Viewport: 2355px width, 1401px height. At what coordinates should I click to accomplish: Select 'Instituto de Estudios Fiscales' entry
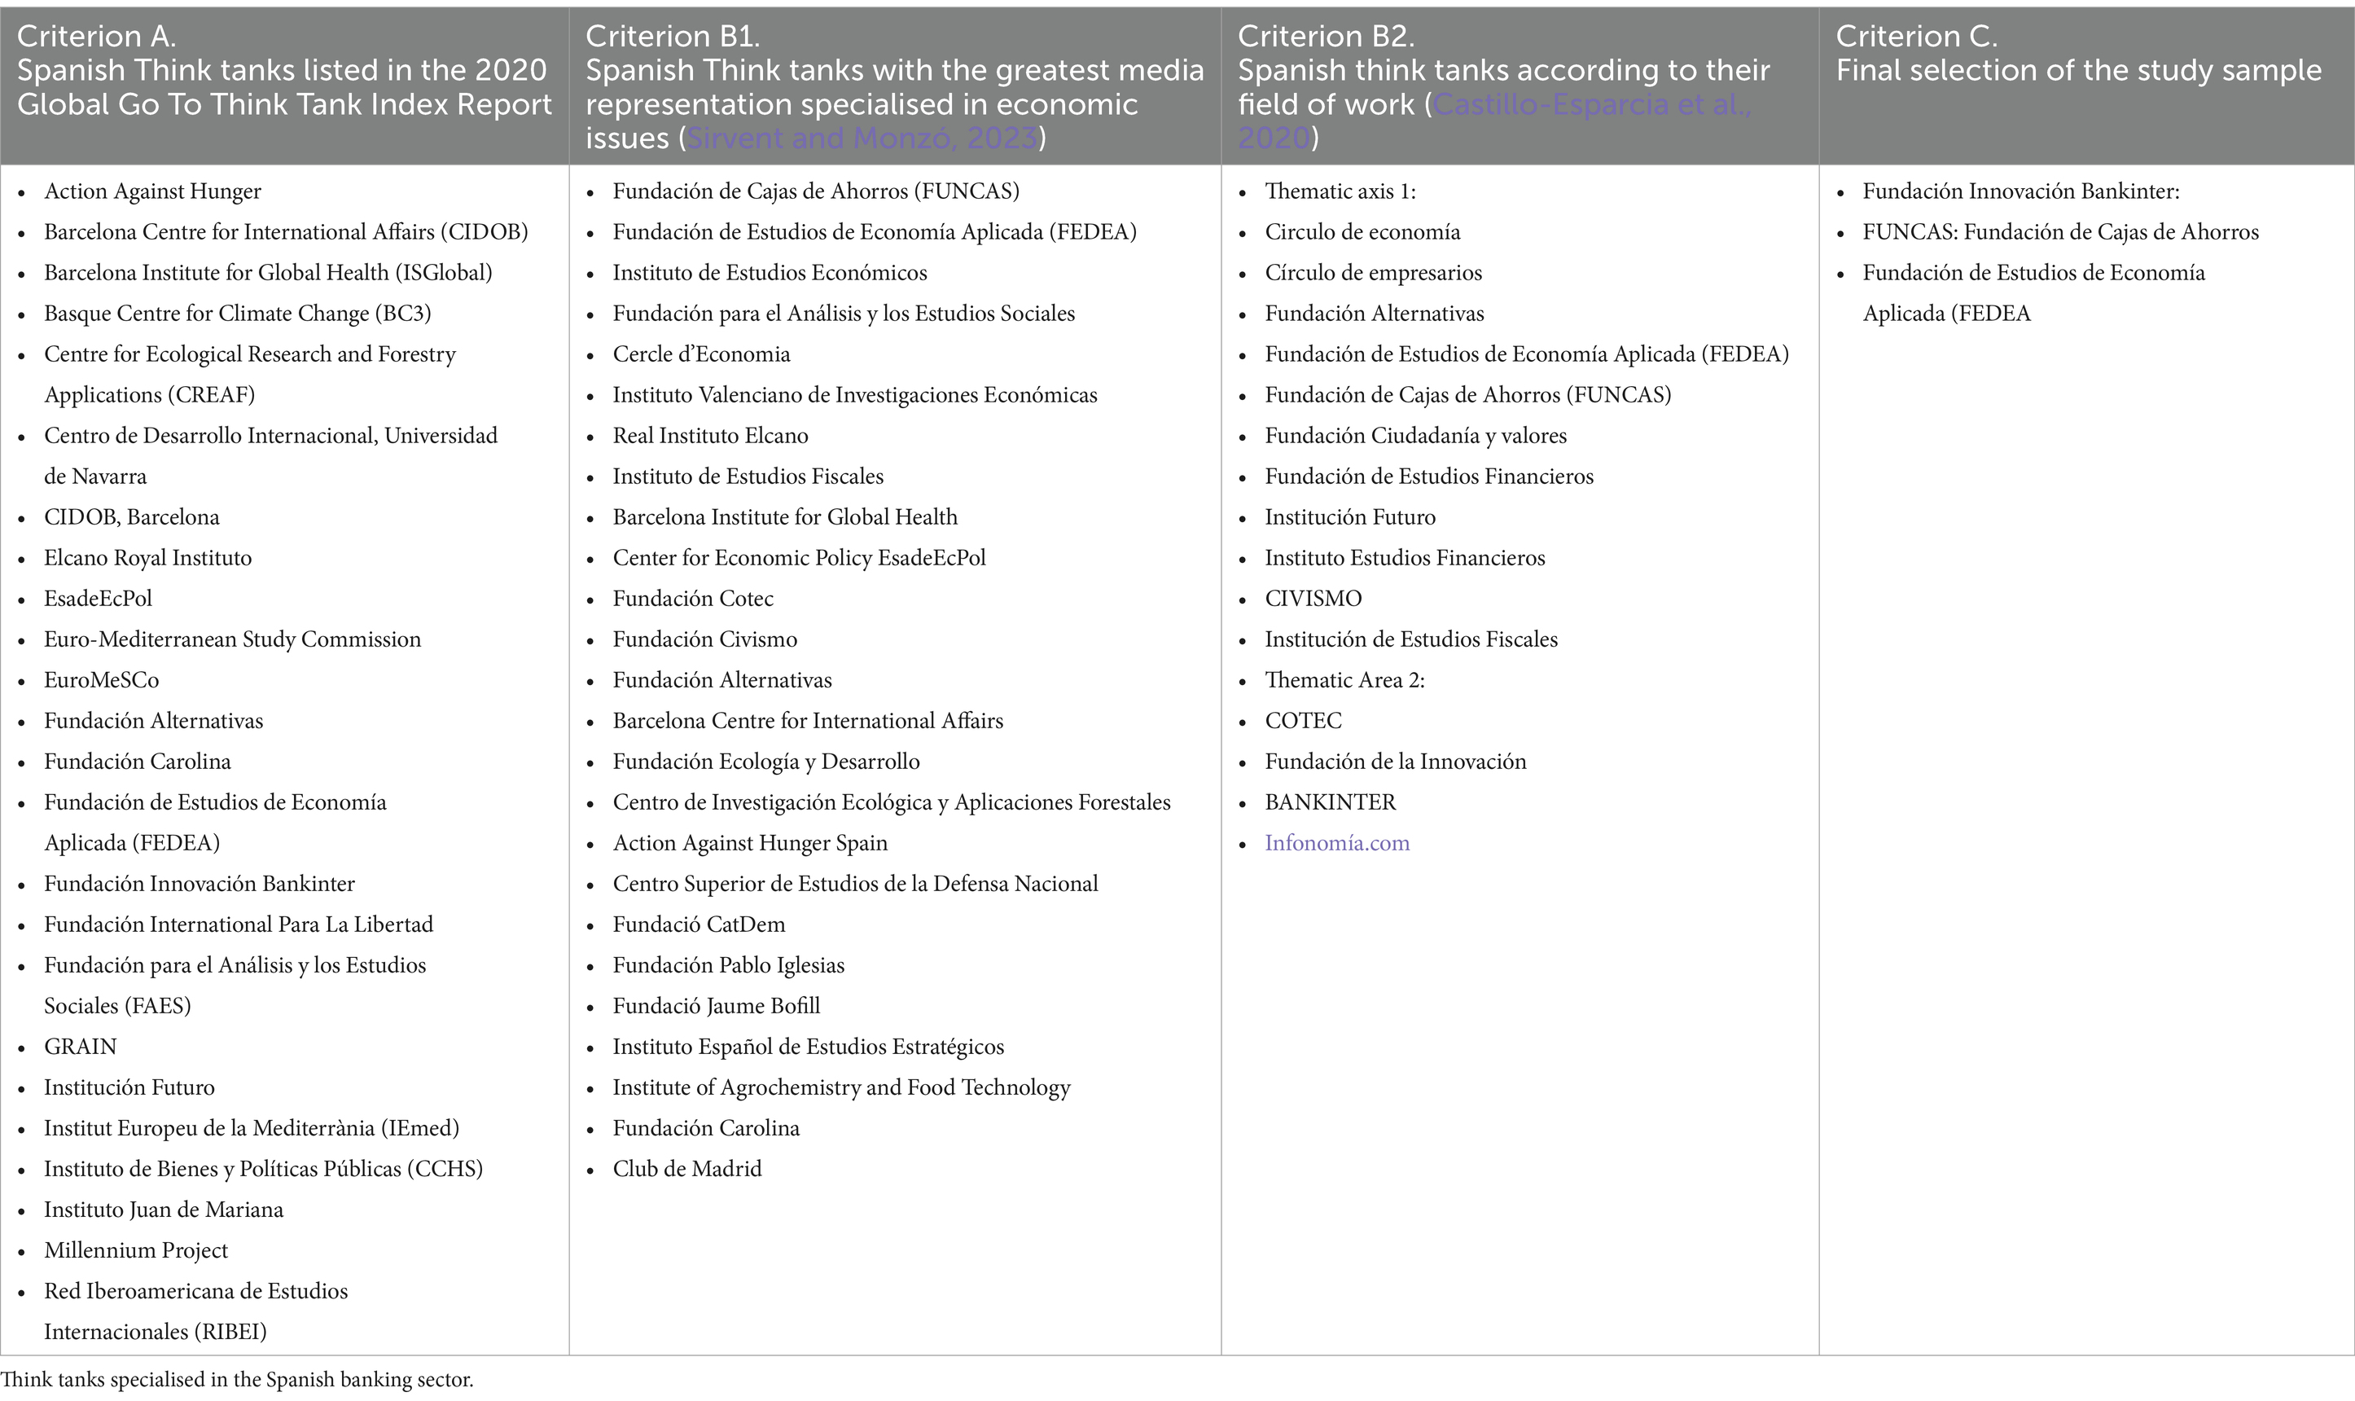point(748,476)
